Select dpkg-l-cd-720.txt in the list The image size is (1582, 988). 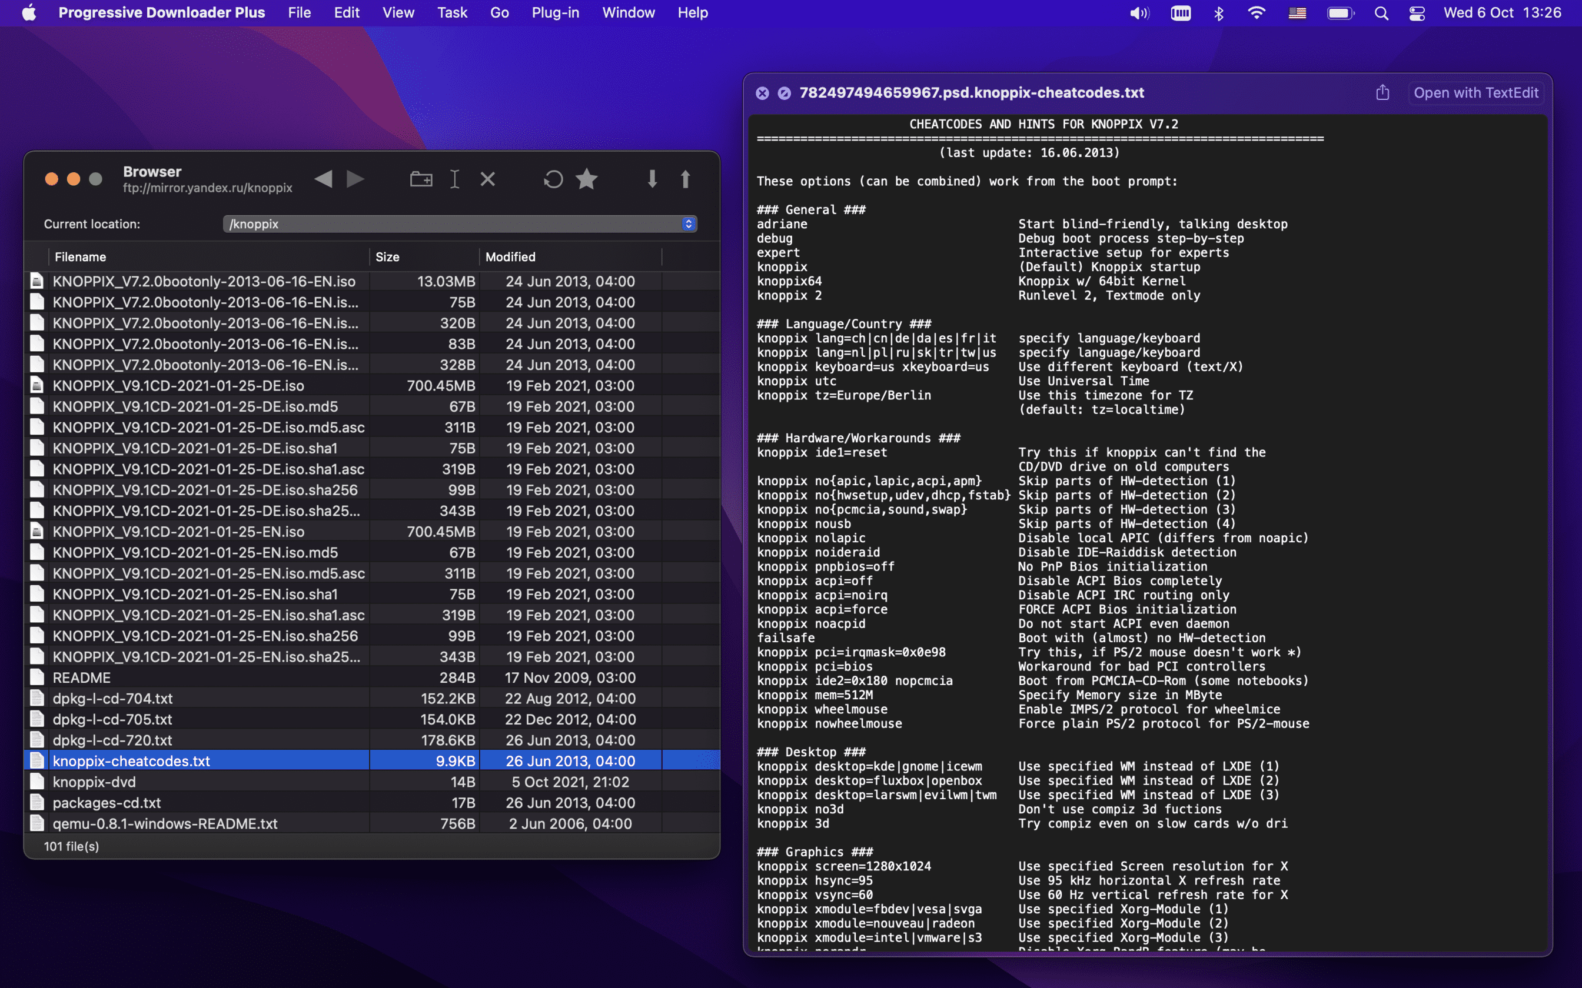[372, 740]
